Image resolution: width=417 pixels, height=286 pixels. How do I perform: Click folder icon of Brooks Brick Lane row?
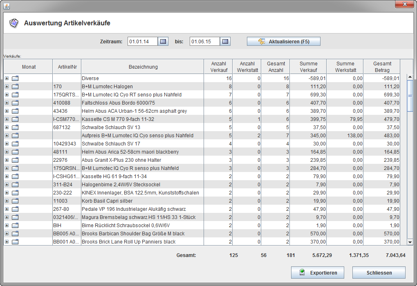coord(16,242)
